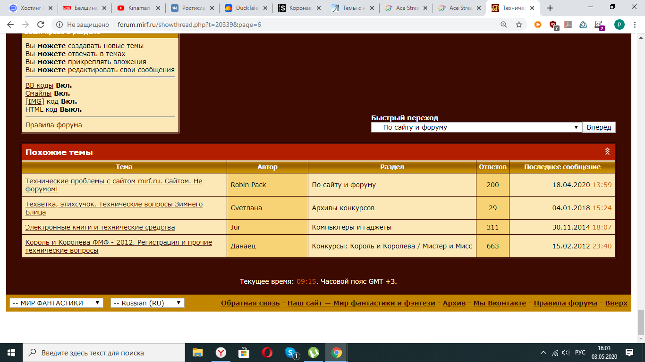Launch Opera from the taskbar

[x=267, y=353]
